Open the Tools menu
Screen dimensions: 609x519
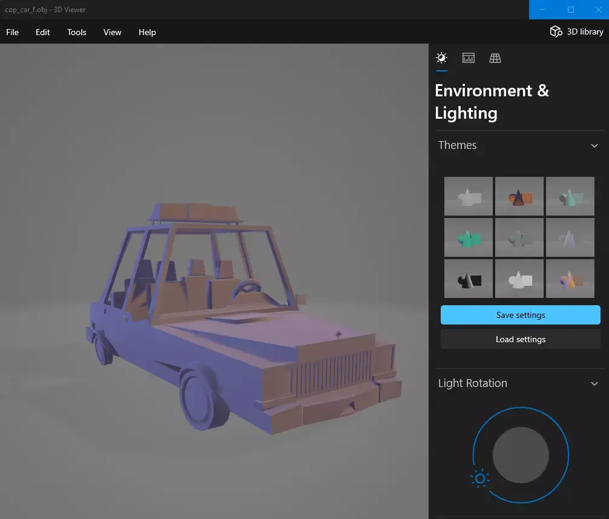(x=76, y=32)
